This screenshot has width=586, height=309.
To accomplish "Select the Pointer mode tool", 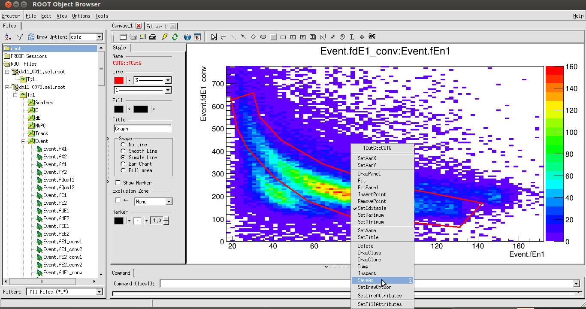I will [x=214, y=37].
